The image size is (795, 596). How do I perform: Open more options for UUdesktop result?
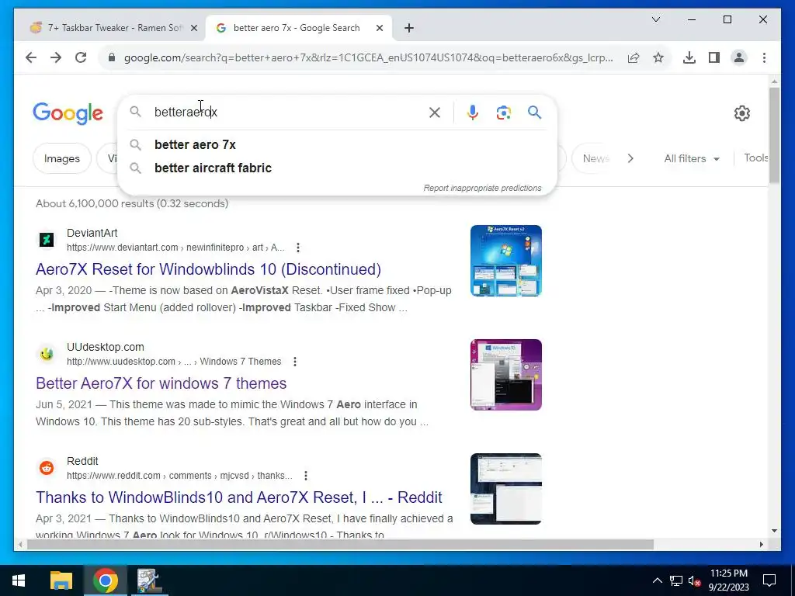pyautogui.click(x=294, y=362)
